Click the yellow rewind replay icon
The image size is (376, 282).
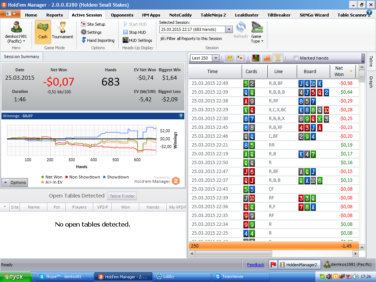[x=229, y=58]
